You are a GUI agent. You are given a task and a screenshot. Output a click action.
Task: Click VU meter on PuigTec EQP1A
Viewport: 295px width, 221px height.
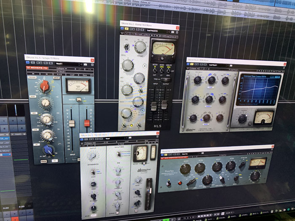(258, 163)
